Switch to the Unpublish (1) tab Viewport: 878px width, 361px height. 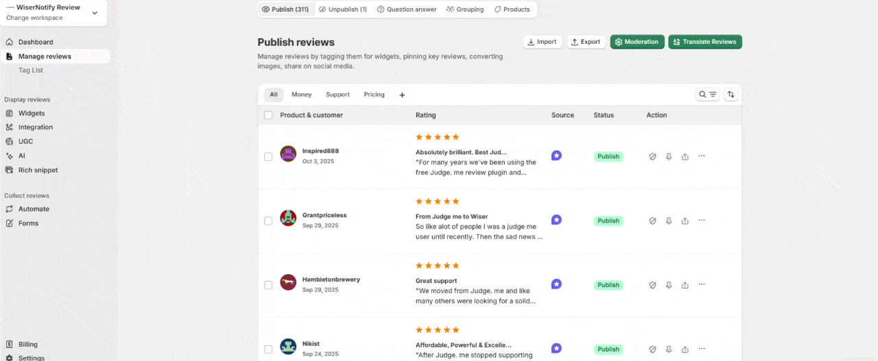[x=342, y=10]
